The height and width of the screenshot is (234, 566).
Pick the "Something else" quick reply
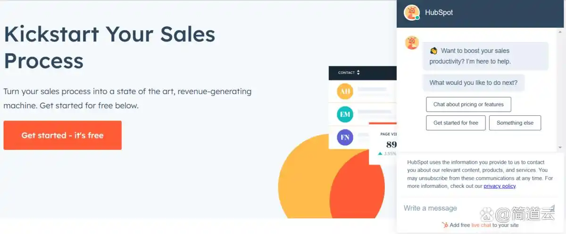click(x=515, y=123)
